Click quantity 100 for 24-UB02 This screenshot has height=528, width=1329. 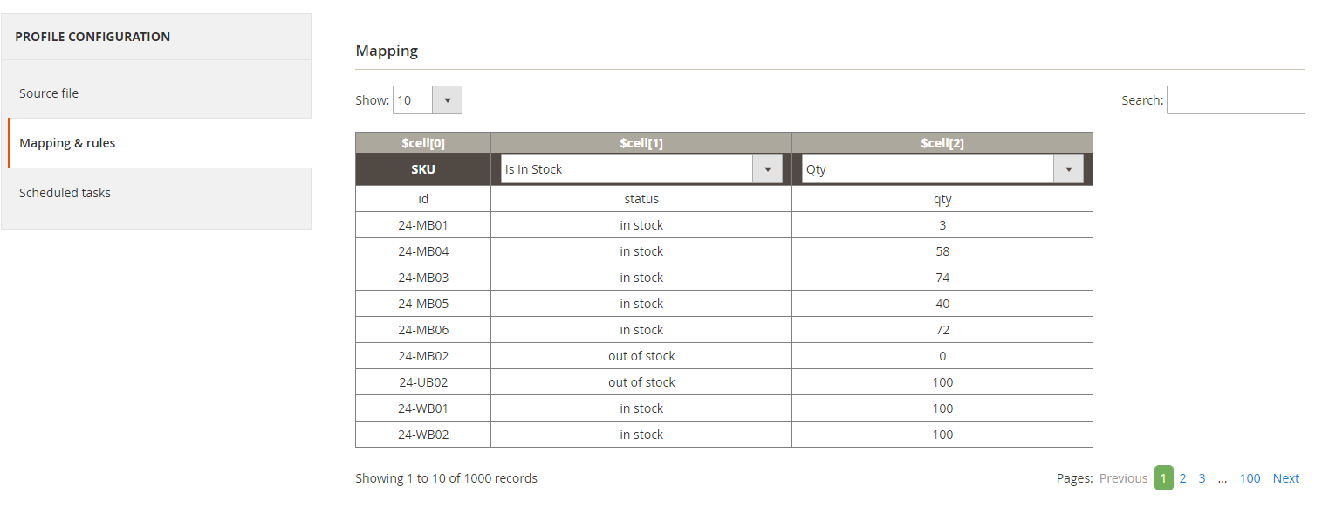point(942,382)
